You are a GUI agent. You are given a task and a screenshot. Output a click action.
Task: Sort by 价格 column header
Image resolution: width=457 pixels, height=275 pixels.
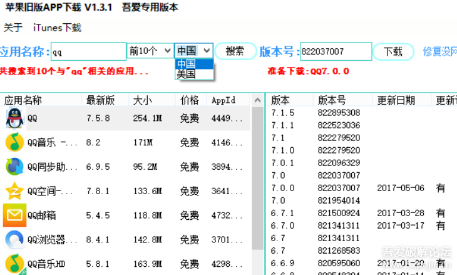click(191, 100)
